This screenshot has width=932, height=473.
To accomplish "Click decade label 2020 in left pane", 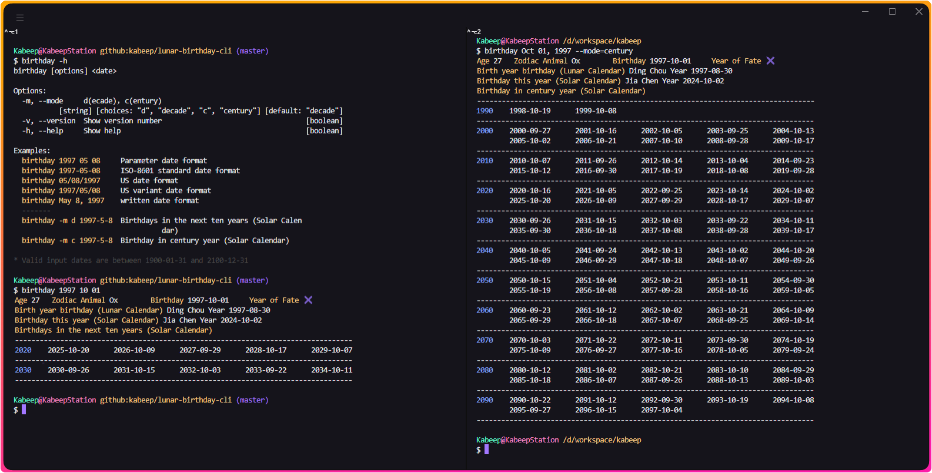I will point(23,350).
